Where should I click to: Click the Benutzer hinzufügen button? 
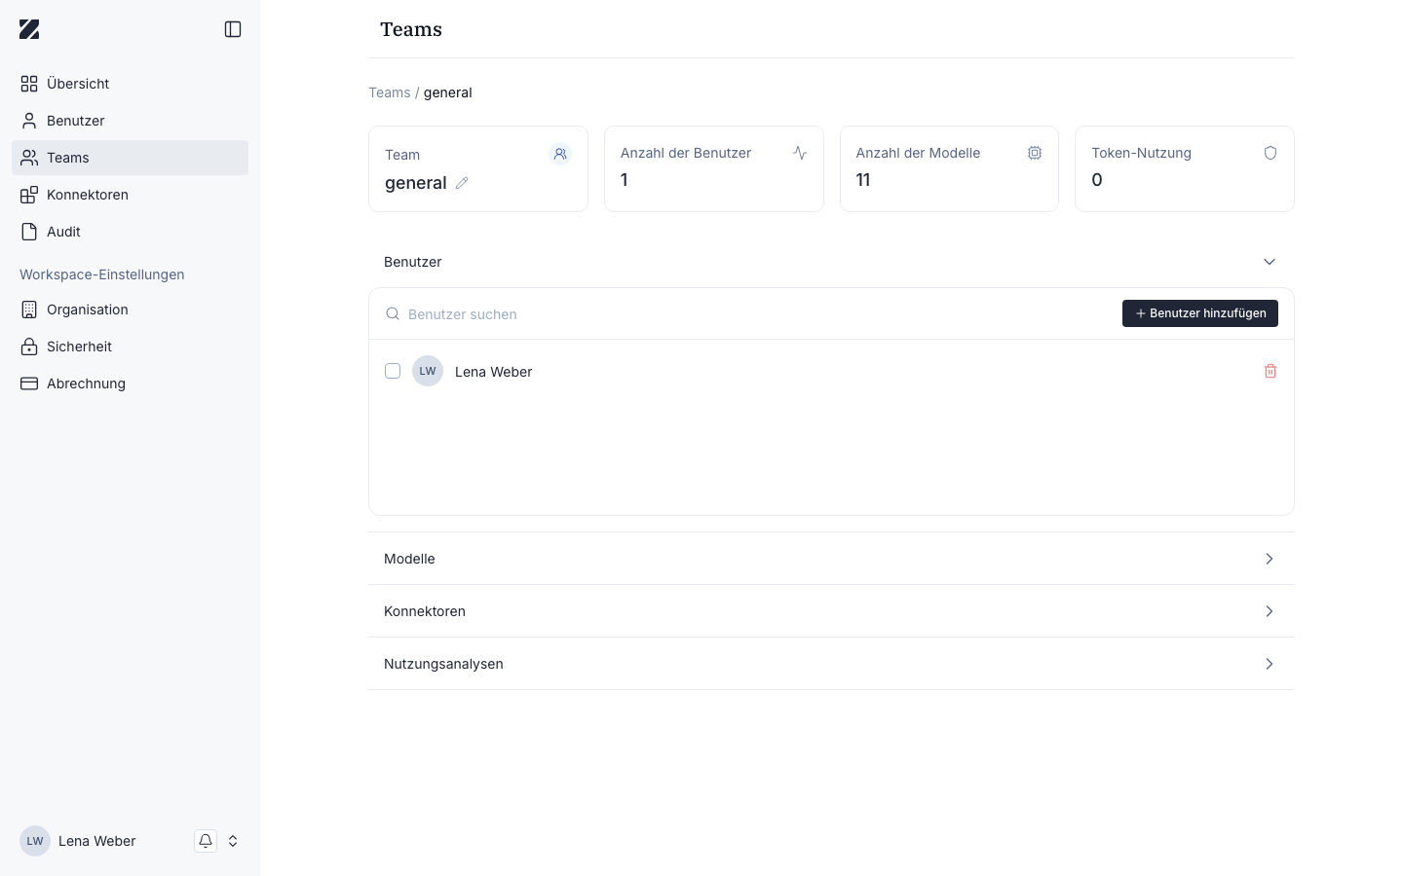pyautogui.click(x=1200, y=313)
